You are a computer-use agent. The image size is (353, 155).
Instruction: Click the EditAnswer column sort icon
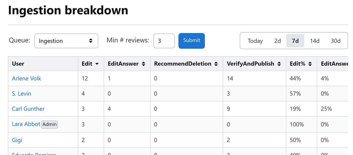tap(144, 64)
